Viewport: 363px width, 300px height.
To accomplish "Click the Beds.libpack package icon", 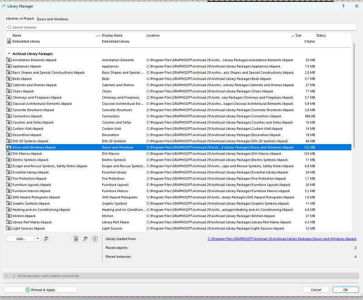I will point(9,79).
